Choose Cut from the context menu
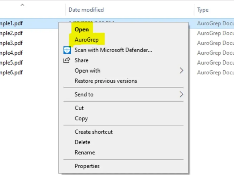Viewport: 234px width, 175px height. (x=79, y=108)
